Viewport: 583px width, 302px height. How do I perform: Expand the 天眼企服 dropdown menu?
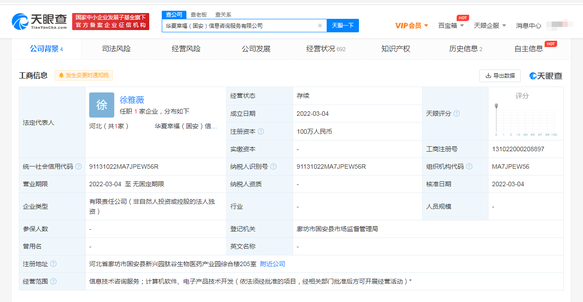point(490,26)
